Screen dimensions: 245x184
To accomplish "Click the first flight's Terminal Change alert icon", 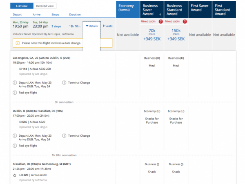I will click(x=65, y=82).
